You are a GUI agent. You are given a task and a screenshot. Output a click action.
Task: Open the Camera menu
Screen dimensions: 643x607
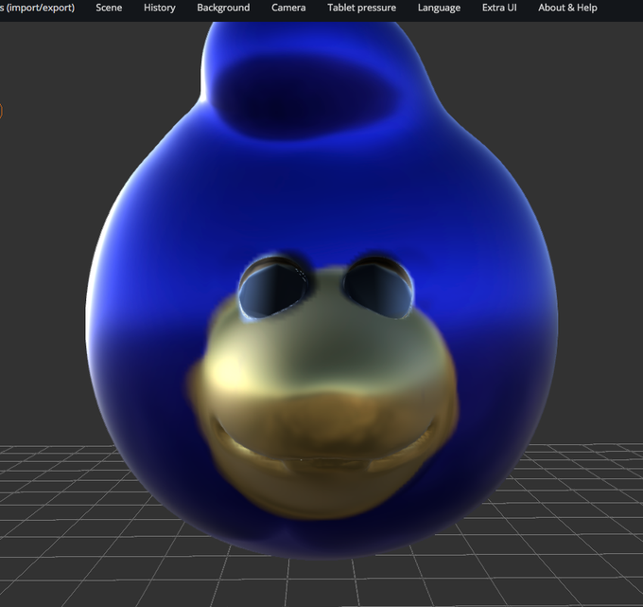pos(288,8)
